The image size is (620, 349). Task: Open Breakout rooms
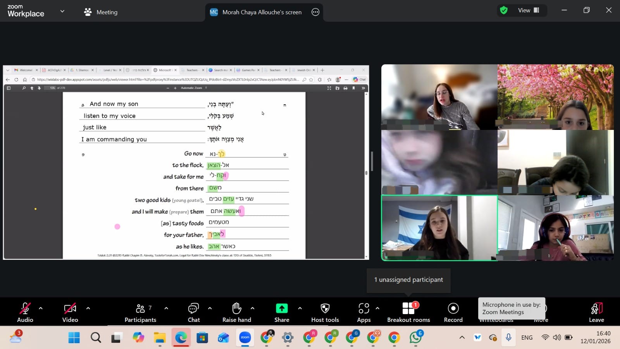[408, 312]
